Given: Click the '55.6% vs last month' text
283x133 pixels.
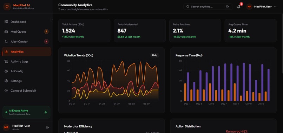Looking at the screenshot, I should (129, 37).
